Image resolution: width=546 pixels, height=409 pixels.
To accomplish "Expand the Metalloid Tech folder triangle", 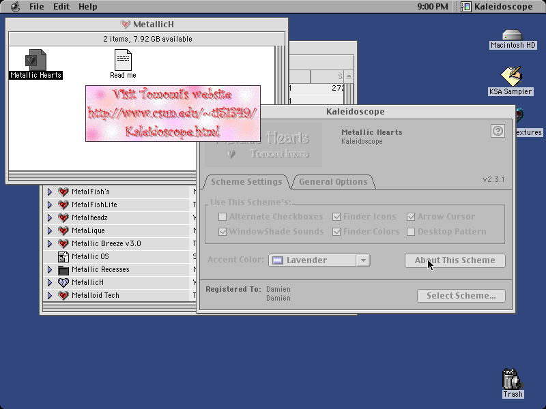I will (50, 295).
